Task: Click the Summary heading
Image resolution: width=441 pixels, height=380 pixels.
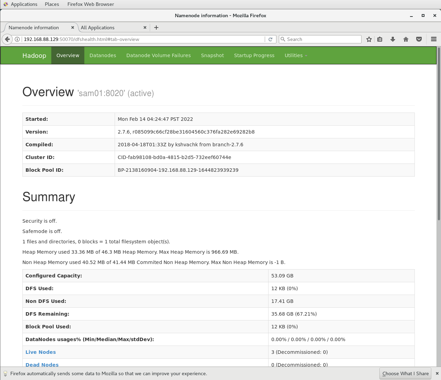Action: (49, 197)
